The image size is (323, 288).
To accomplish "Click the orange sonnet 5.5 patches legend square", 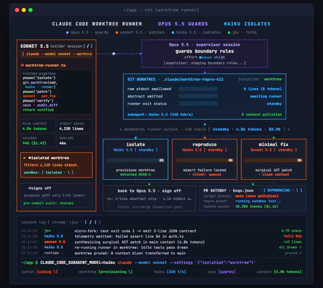I will coord(117,33).
